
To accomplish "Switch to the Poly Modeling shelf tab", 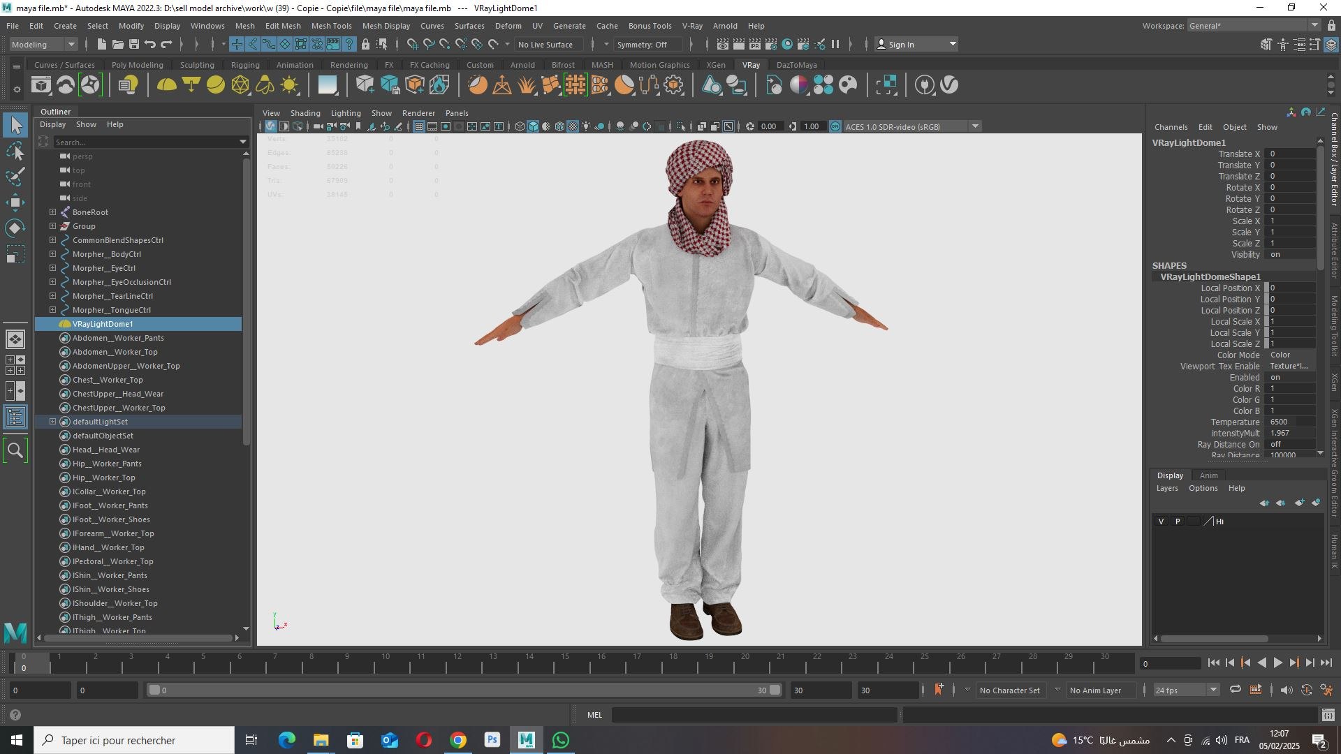I will click(x=137, y=65).
